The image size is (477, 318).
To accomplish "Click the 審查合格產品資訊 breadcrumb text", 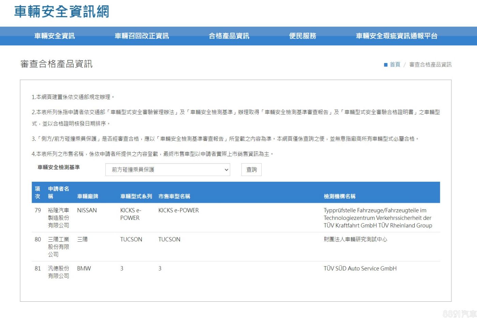I will point(430,64).
